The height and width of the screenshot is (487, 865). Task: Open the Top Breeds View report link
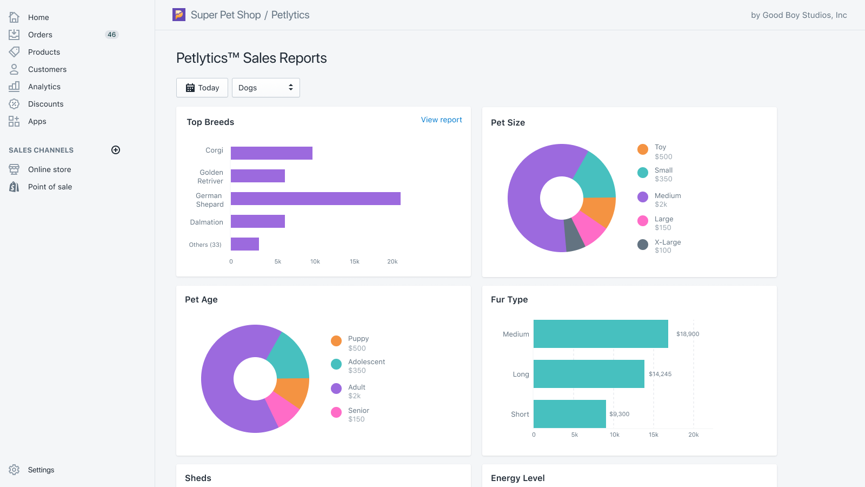click(x=441, y=120)
